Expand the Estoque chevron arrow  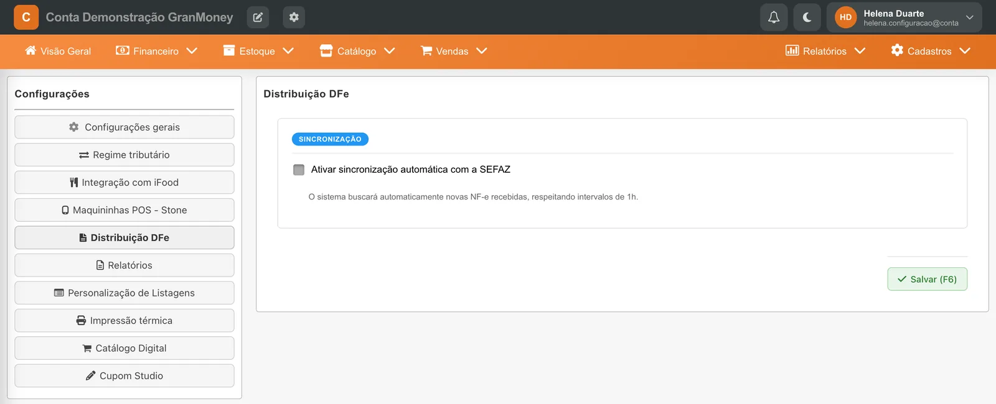288,51
